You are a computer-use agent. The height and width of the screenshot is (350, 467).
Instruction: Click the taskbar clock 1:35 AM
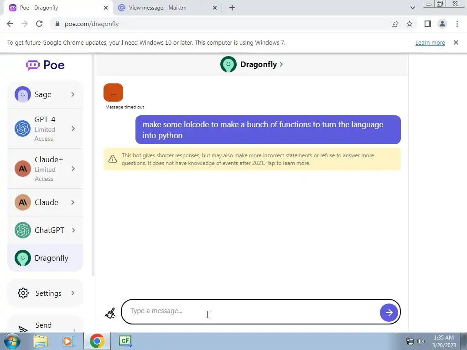[x=444, y=338]
